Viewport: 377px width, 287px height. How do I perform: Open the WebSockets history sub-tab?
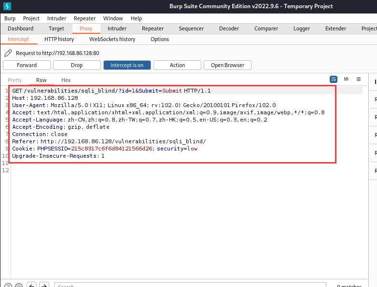[x=112, y=39]
